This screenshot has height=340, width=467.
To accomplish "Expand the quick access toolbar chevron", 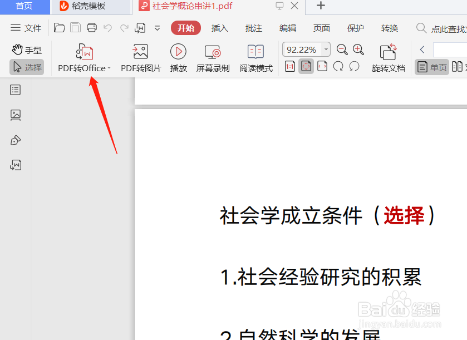I will click(157, 28).
